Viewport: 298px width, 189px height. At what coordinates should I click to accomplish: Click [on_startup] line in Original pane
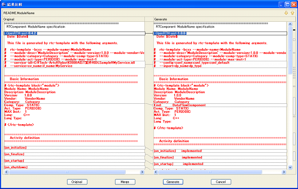(74, 160)
